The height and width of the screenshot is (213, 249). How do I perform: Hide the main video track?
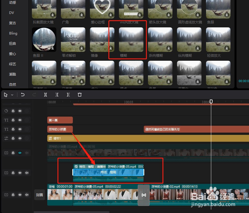point(20,195)
